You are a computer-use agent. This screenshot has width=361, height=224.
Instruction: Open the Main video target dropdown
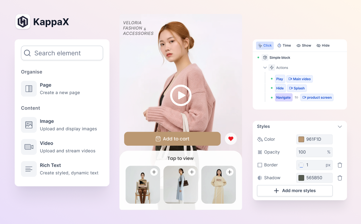coord(299,79)
